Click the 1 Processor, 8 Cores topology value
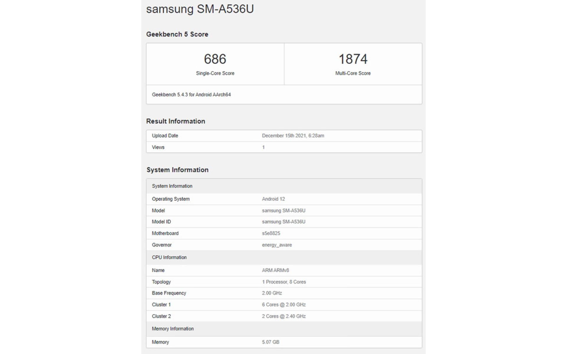This screenshot has height=354, width=567. click(x=284, y=282)
